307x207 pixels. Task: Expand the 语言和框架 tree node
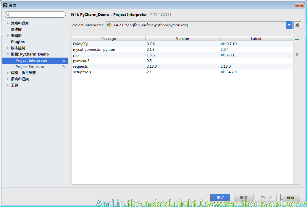point(8,79)
